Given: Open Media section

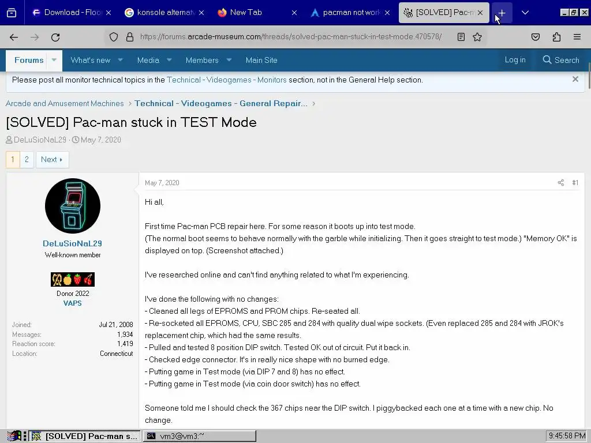Looking at the screenshot, I should click(x=148, y=60).
